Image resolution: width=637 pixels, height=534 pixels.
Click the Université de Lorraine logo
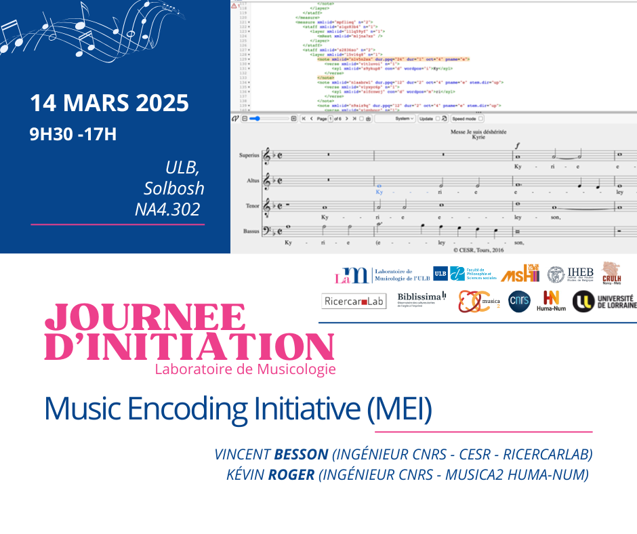click(x=604, y=302)
